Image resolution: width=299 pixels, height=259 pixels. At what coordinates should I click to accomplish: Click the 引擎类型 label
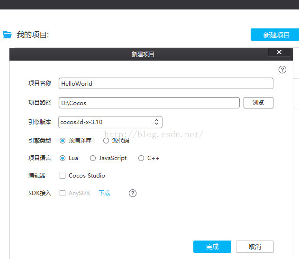[40, 141]
